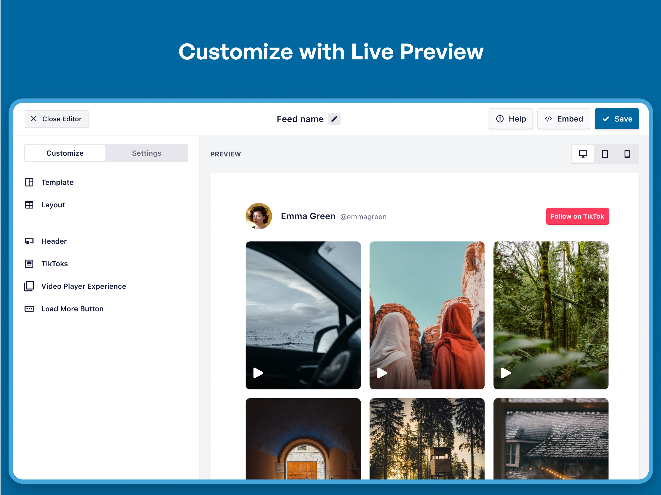This screenshot has height=495, width=661.
Task: Open the misty rooftop cabin thumbnail
Action: point(551,439)
